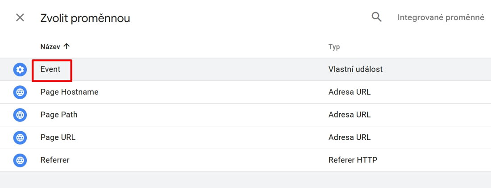
Task: Open Integrované proměnné link
Action: [x=441, y=17]
